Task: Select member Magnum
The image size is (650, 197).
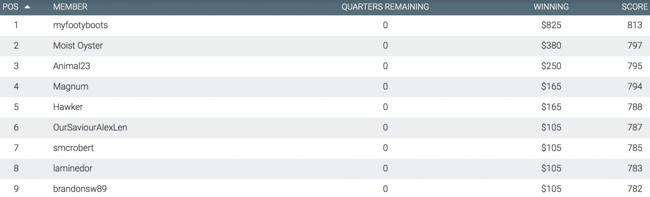Action: coord(71,86)
